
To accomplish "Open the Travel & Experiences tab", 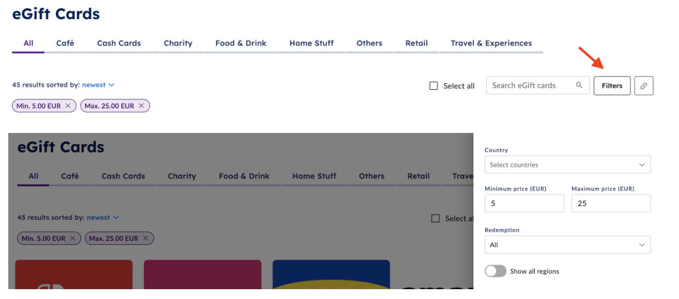I will (491, 43).
